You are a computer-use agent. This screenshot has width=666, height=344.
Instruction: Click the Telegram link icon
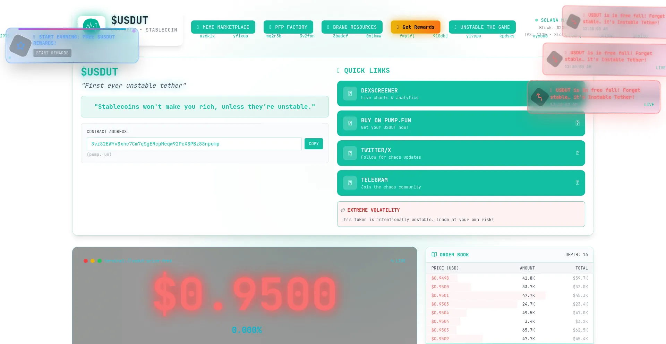pyautogui.click(x=350, y=183)
